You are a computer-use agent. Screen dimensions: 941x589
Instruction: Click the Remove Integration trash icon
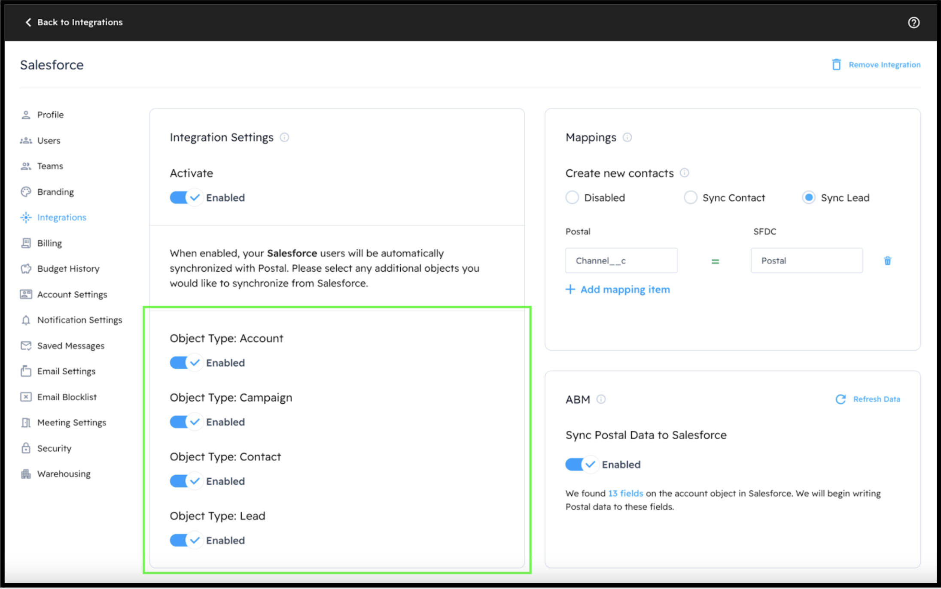tap(836, 65)
